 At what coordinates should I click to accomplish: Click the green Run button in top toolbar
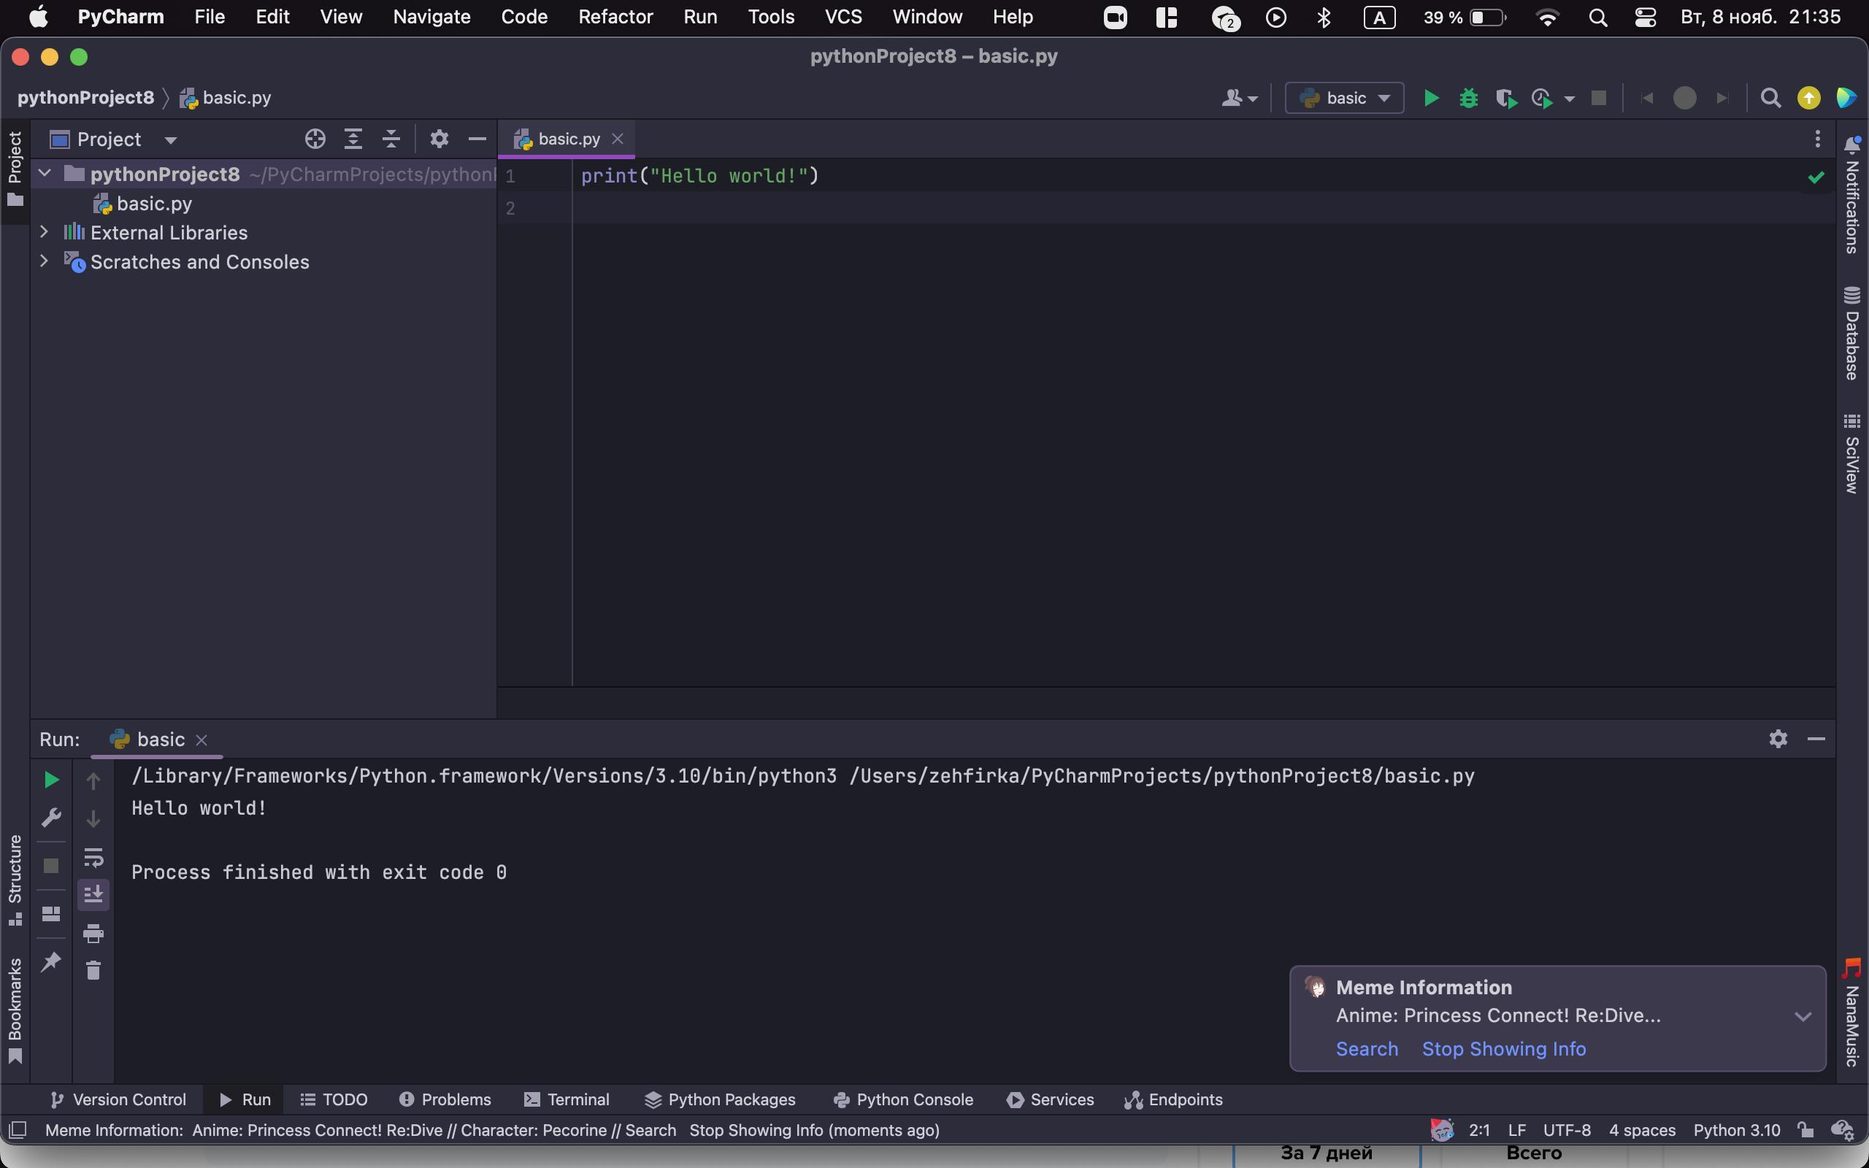1430,98
